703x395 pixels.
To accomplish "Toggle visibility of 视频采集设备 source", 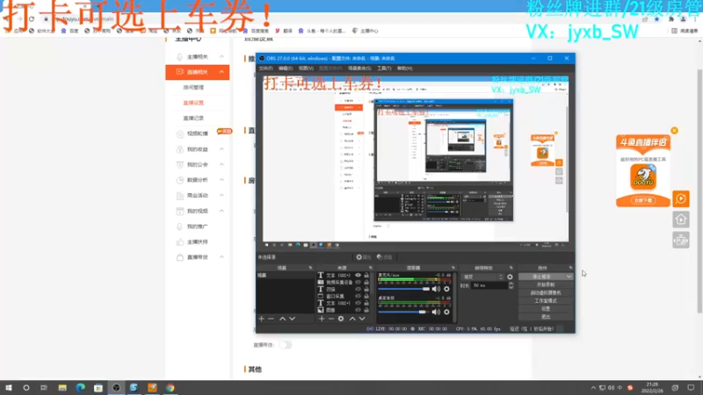I will click(358, 283).
